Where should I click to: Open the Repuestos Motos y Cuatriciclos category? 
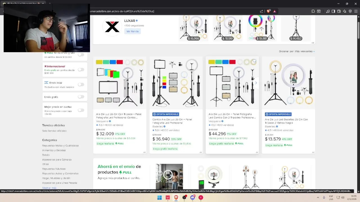coord(60,146)
